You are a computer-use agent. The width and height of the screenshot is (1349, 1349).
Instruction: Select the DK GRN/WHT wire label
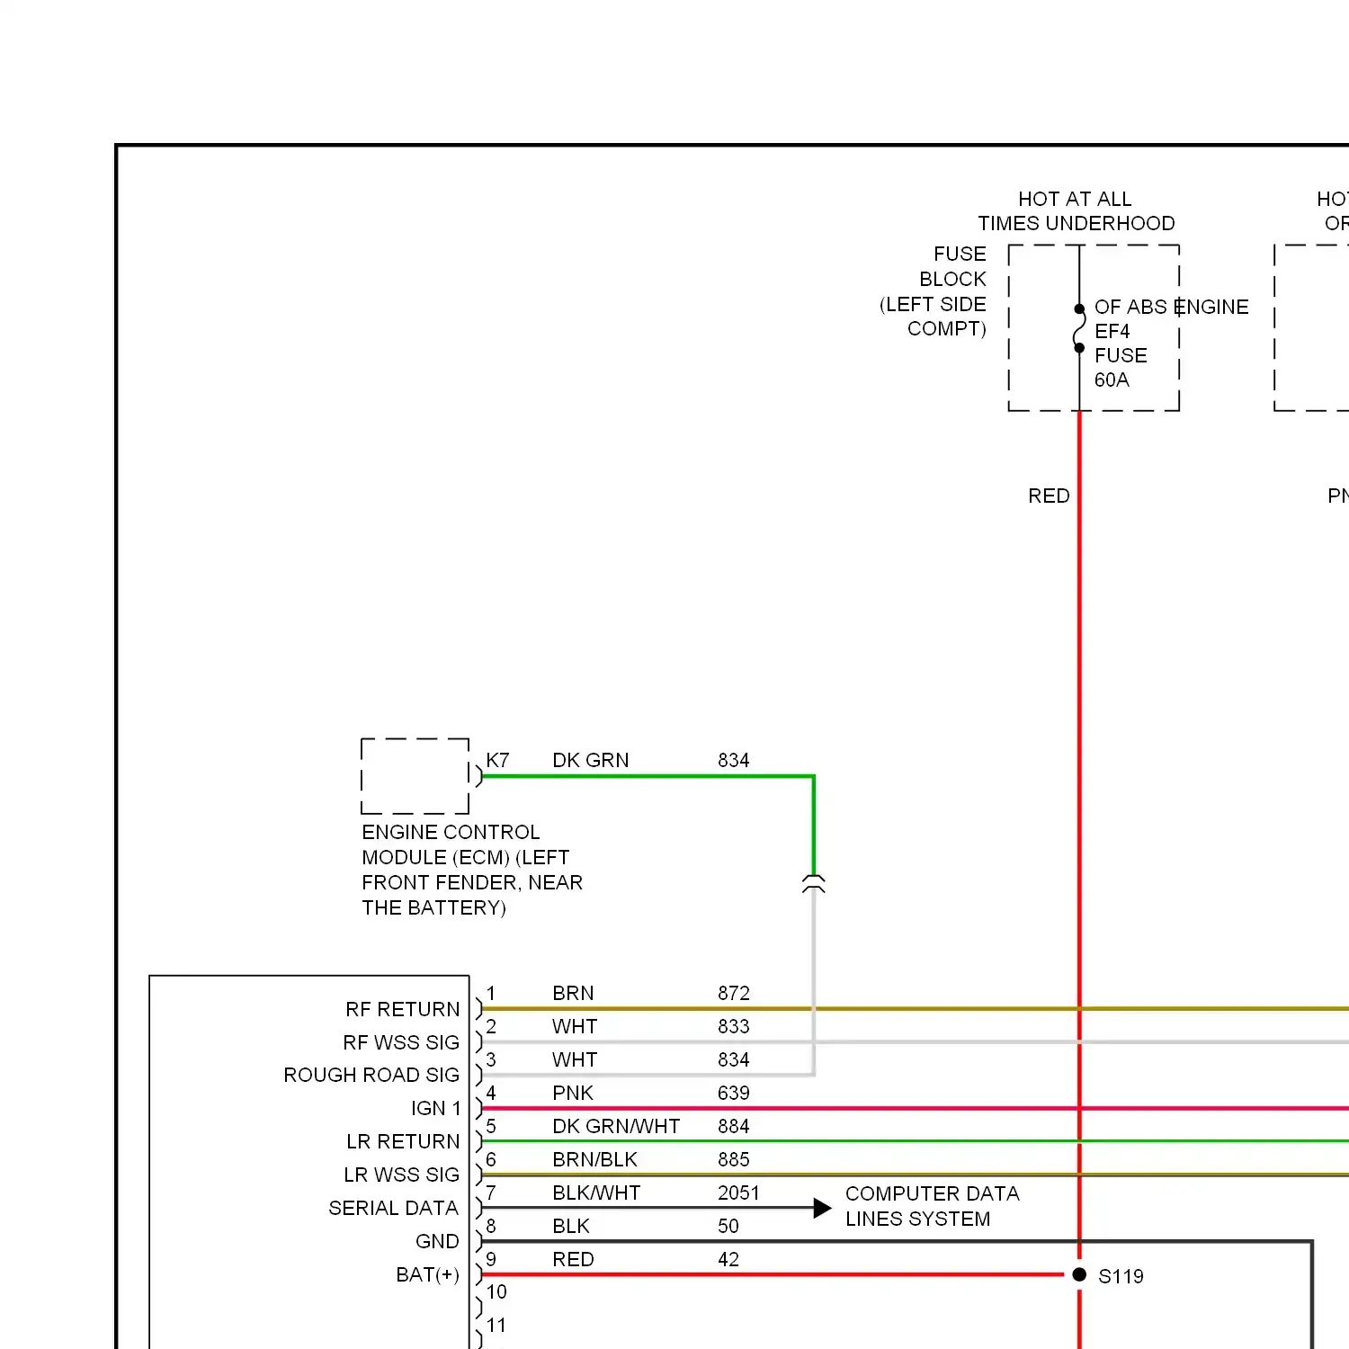616,1126
